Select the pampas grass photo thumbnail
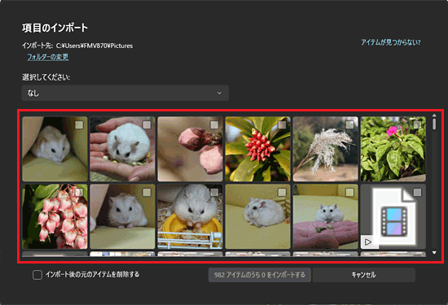The width and height of the screenshot is (448, 305). click(326, 149)
